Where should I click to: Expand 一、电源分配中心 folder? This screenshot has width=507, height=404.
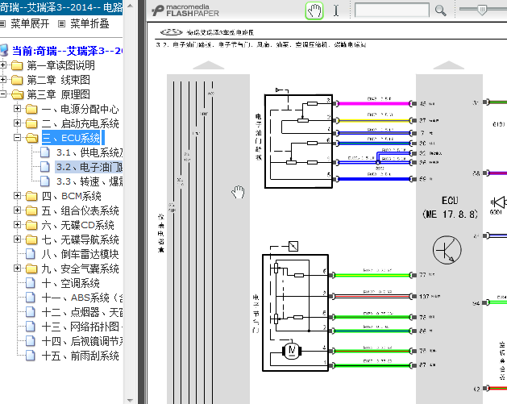tap(18, 109)
